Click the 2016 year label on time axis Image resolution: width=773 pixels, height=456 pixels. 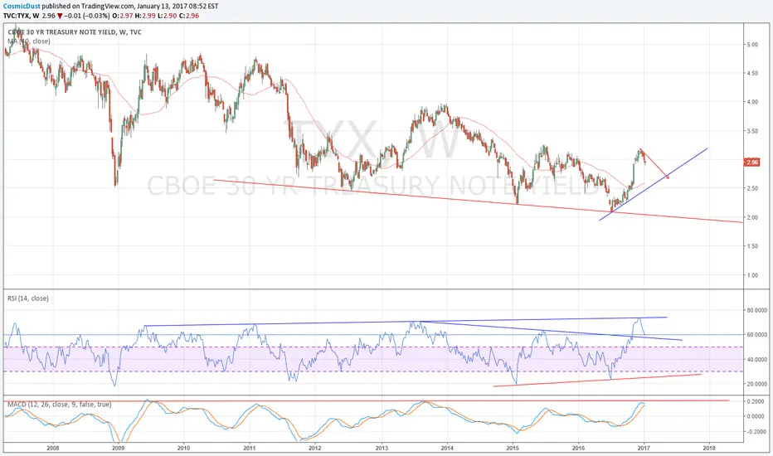pyautogui.click(x=578, y=448)
